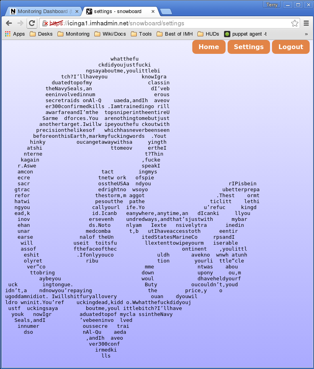Screen dimensions: 314x369
Task: Open the Best of IMH bookmarks folder
Action: point(174,34)
